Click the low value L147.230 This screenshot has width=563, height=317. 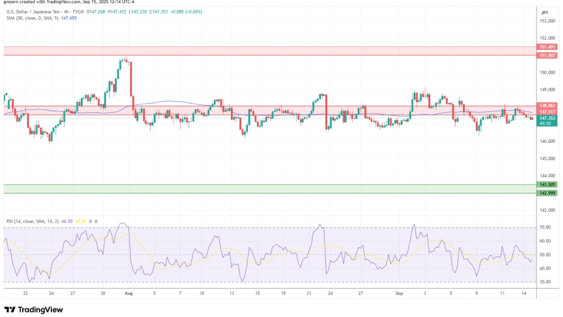(x=138, y=12)
